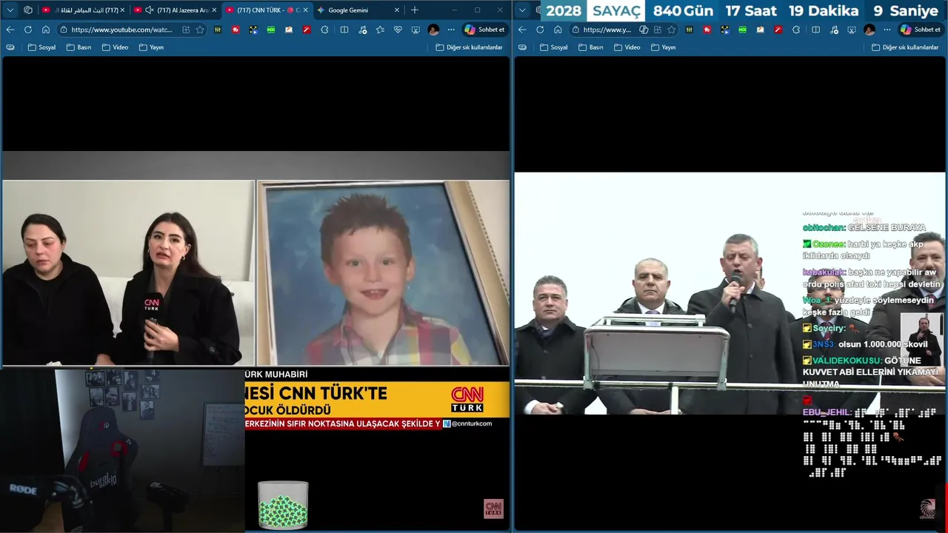This screenshot has width=948, height=533.
Task: Expand the Video bookmark folder in left window
Action: point(115,47)
